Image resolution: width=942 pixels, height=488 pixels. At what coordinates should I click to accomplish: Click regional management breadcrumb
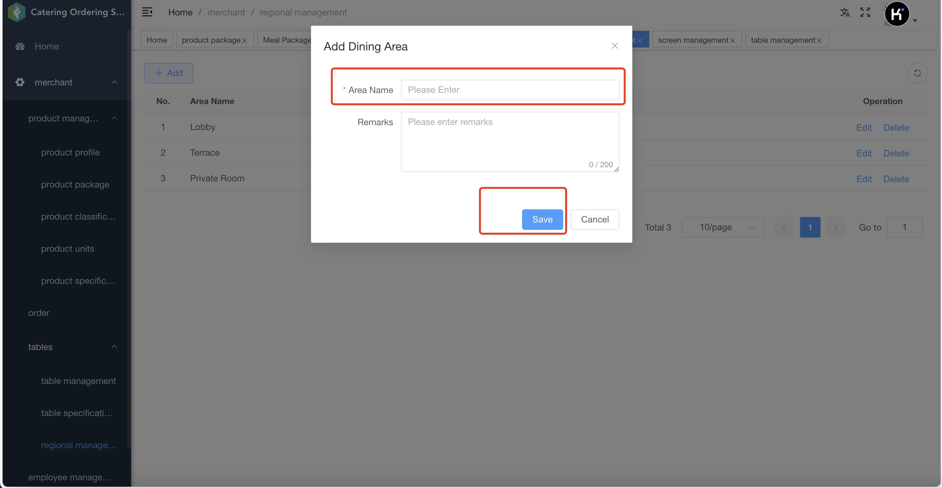point(303,13)
